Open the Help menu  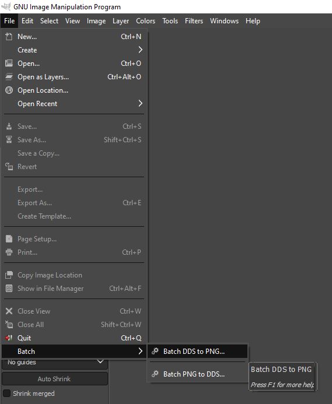pyautogui.click(x=253, y=21)
